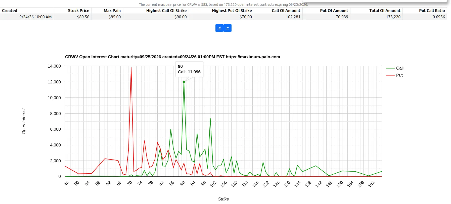Select the 9/24/26 10:00 AM table row
This screenshot has height=204, width=451.
(223, 17)
